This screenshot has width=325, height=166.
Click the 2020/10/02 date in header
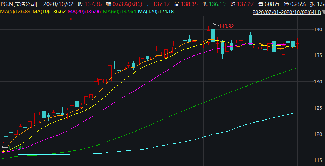[x=58, y=4]
